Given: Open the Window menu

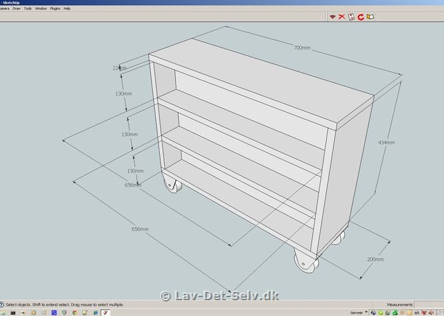Looking at the screenshot, I should pos(41,8).
